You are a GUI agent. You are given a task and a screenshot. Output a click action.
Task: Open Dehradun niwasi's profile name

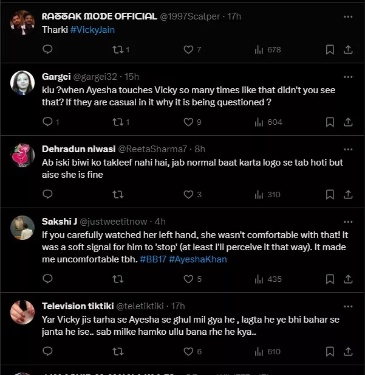coord(77,149)
